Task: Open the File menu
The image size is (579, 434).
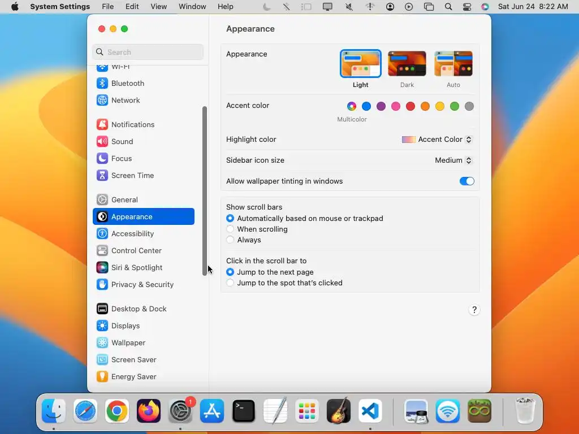Action: (108, 7)
